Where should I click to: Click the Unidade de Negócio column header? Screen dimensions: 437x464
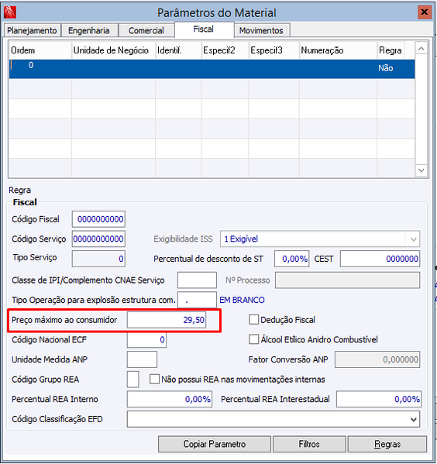(x=114, y=50)
